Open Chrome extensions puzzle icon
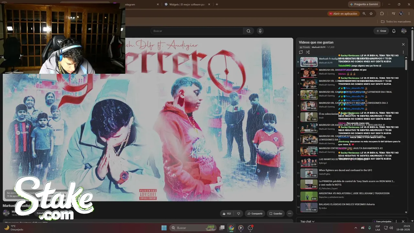 point(382,14)
